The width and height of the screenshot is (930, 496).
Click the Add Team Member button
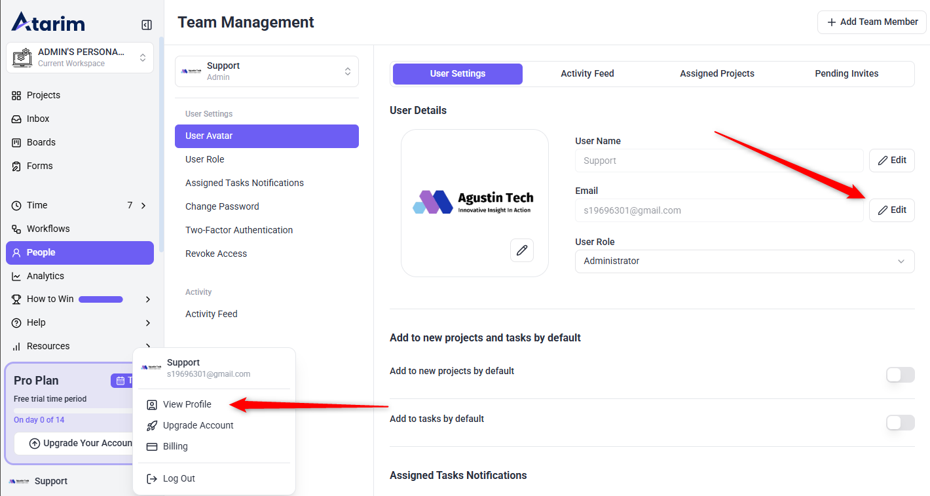(871, 22)
